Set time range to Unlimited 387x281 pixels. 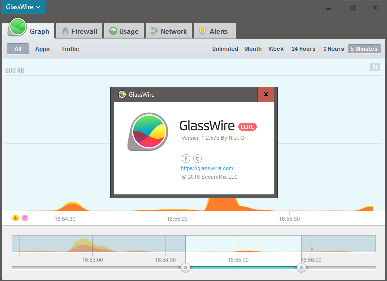(225, 49)
